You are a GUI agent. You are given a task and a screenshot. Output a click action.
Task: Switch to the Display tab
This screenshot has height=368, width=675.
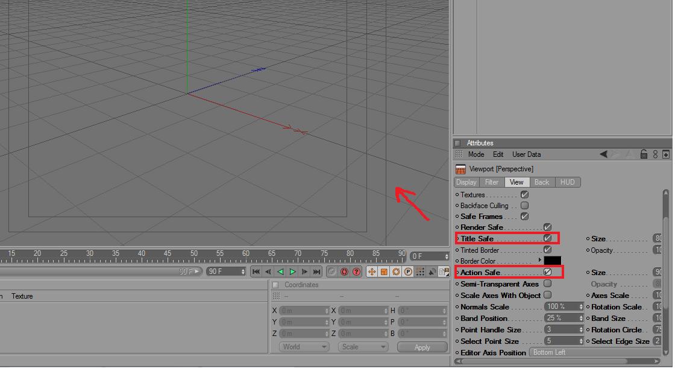tap(466, 182)
